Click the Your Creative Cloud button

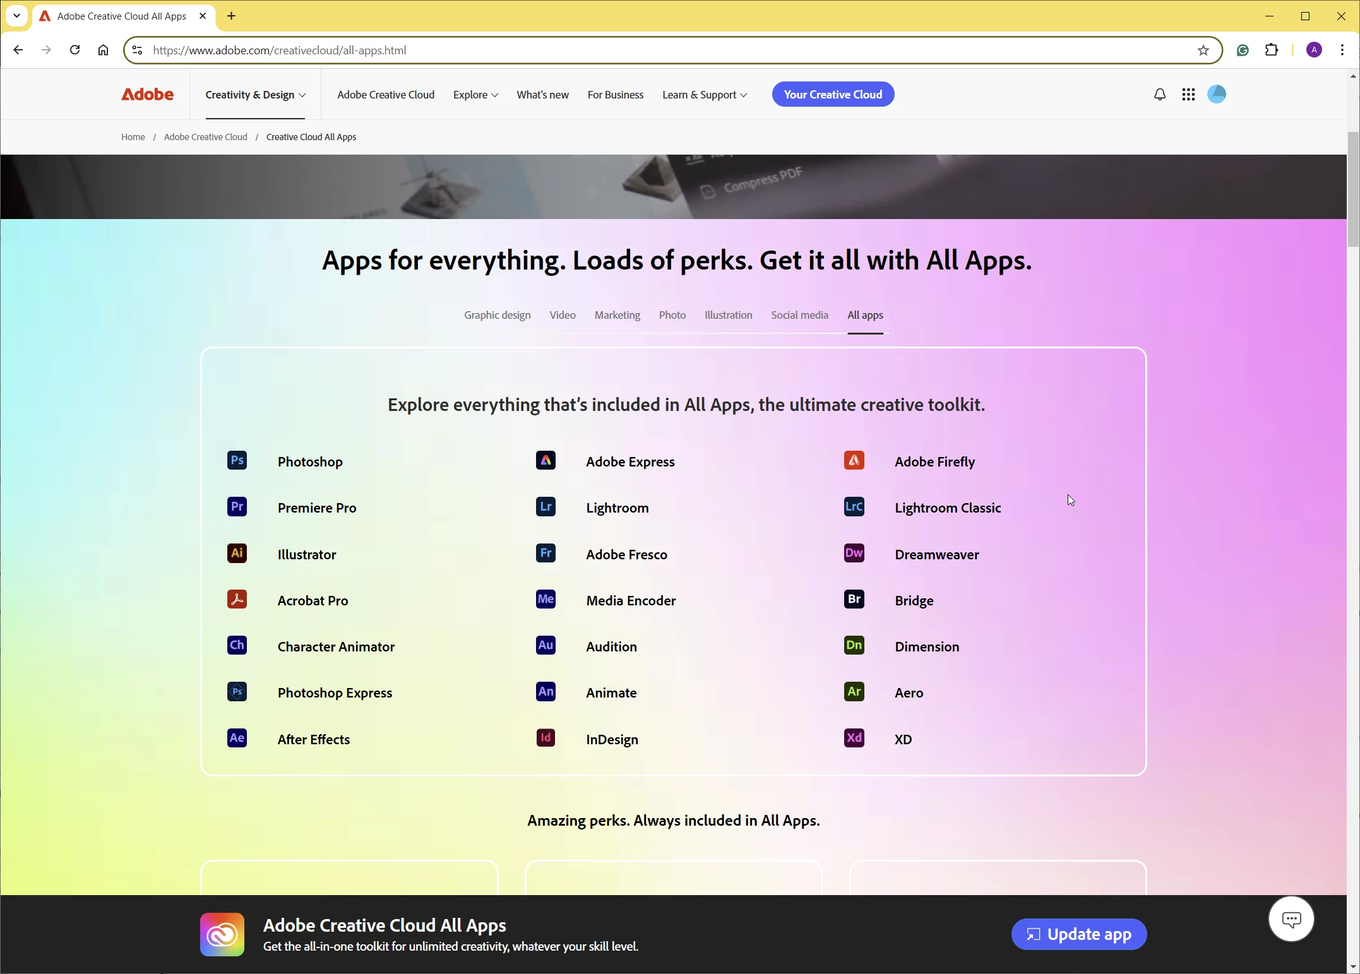pos(832,95)
